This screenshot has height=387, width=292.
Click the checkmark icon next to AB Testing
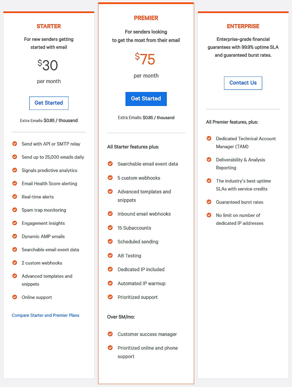point(110,255)
